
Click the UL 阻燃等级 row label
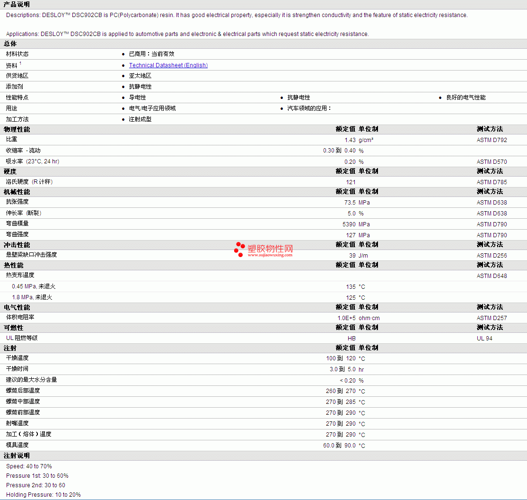[22, 338]
